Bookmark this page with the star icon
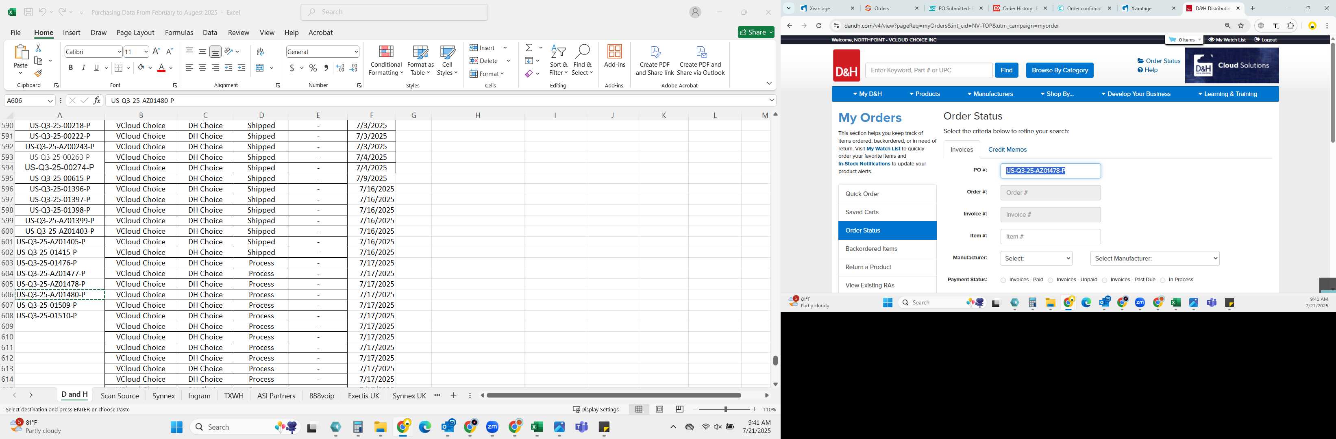This screenshot has height=439, width=1336. tap(1241, 26)
